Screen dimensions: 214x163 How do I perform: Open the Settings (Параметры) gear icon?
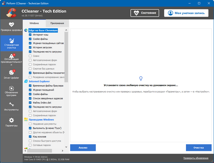point(11,122)
